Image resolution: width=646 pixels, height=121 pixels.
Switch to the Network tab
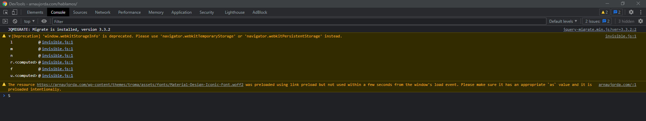tap(103, 12)
